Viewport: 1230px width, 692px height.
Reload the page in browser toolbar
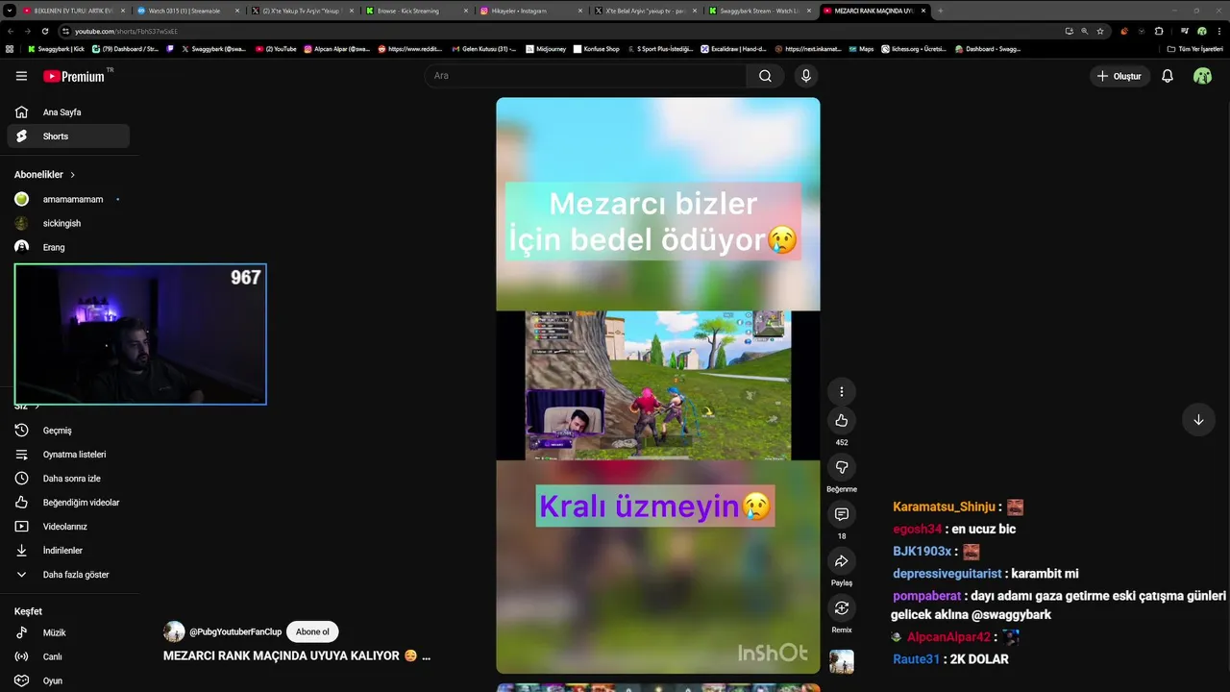44,31
